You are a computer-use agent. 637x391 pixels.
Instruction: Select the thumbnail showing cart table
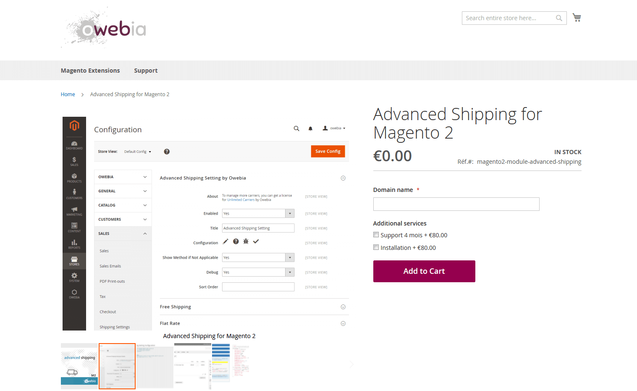point(193,366)
